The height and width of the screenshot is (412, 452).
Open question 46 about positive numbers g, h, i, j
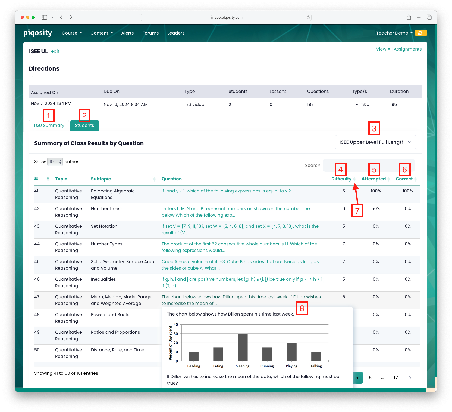[242, 282]
